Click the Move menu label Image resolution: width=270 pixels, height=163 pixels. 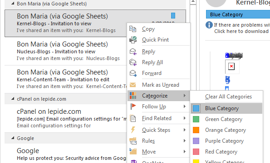pyautogui.click(x=149, y=152)
